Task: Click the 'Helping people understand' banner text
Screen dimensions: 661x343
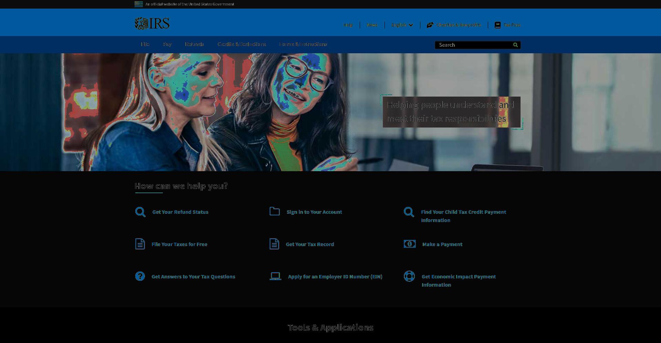Action: 451,112
